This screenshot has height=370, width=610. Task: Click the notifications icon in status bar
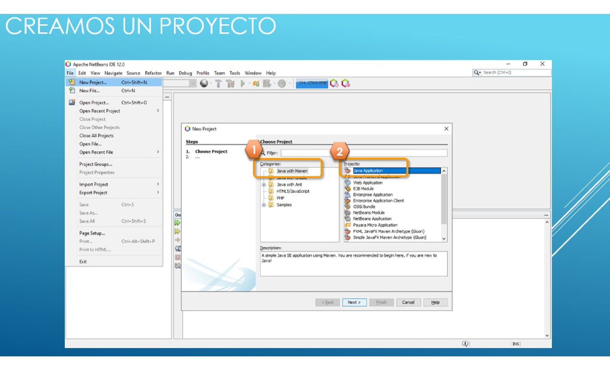[465, 344]
